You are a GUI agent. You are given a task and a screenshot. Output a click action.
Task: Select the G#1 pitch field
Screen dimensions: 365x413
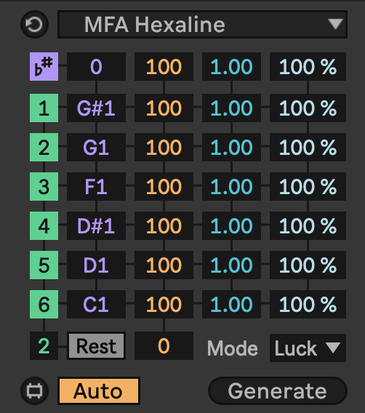point(96,108)
